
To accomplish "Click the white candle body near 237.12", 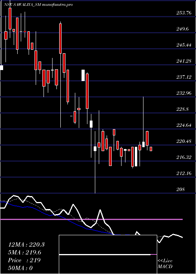I will coord(83,75).
